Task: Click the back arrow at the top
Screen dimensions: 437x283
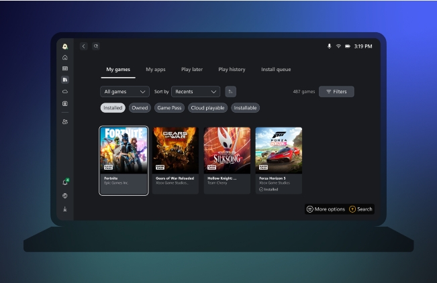Action: pyautogui.click(x=84, y=46)
